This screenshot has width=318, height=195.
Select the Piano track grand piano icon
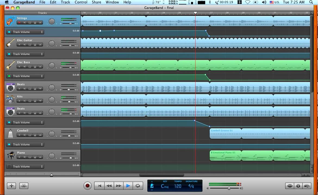point(10,155)
